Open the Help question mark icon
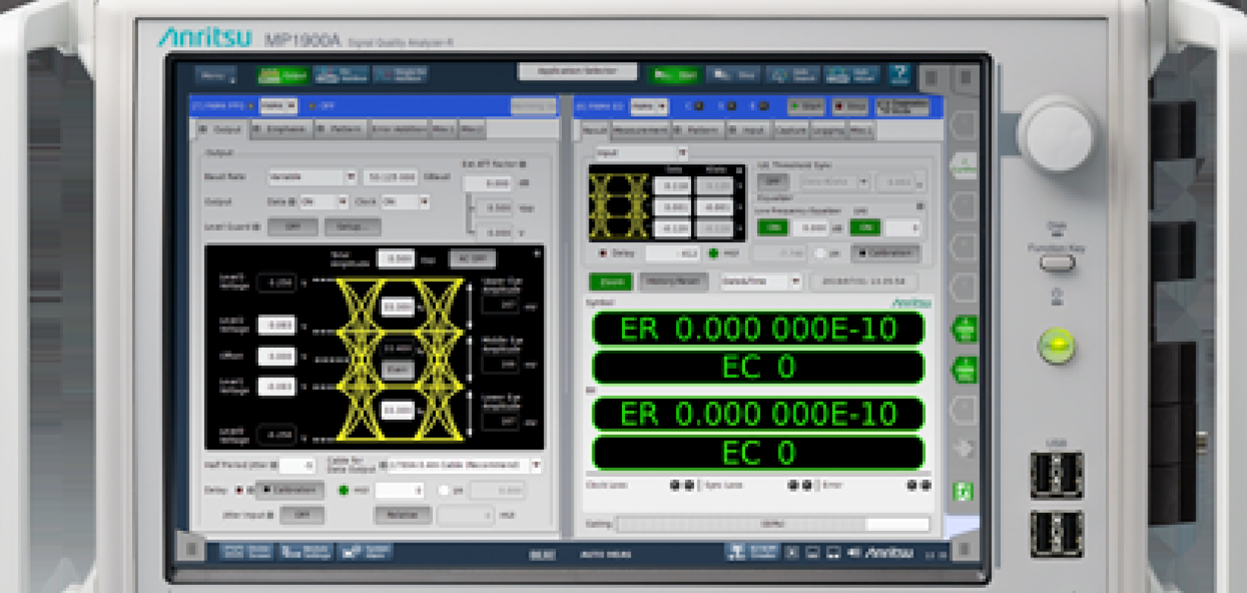The width and height of the screenshot is (1247, 593). coord(900,73)
